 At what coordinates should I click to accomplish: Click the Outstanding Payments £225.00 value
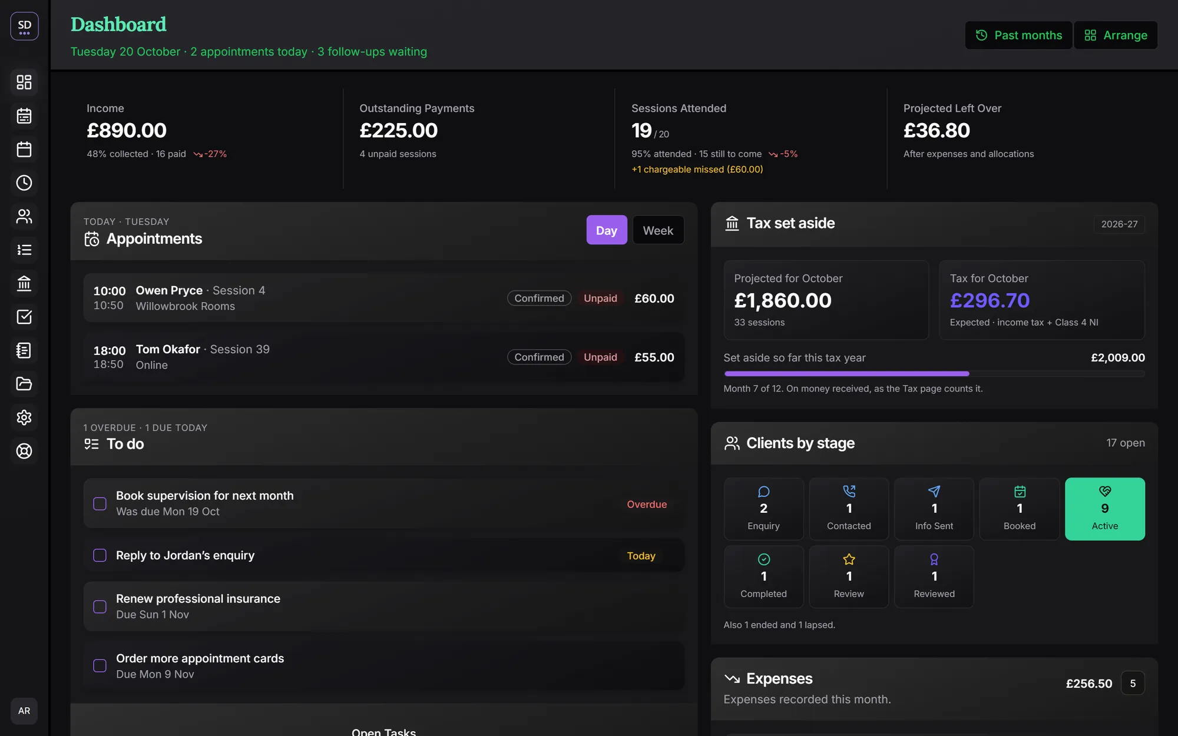click(x=399, y=130)
